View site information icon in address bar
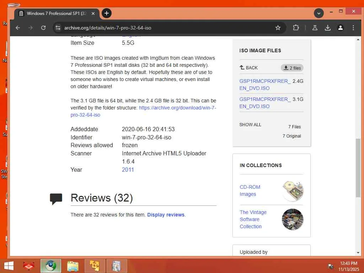This screenshot has width=364, height=273. [58, 28]
